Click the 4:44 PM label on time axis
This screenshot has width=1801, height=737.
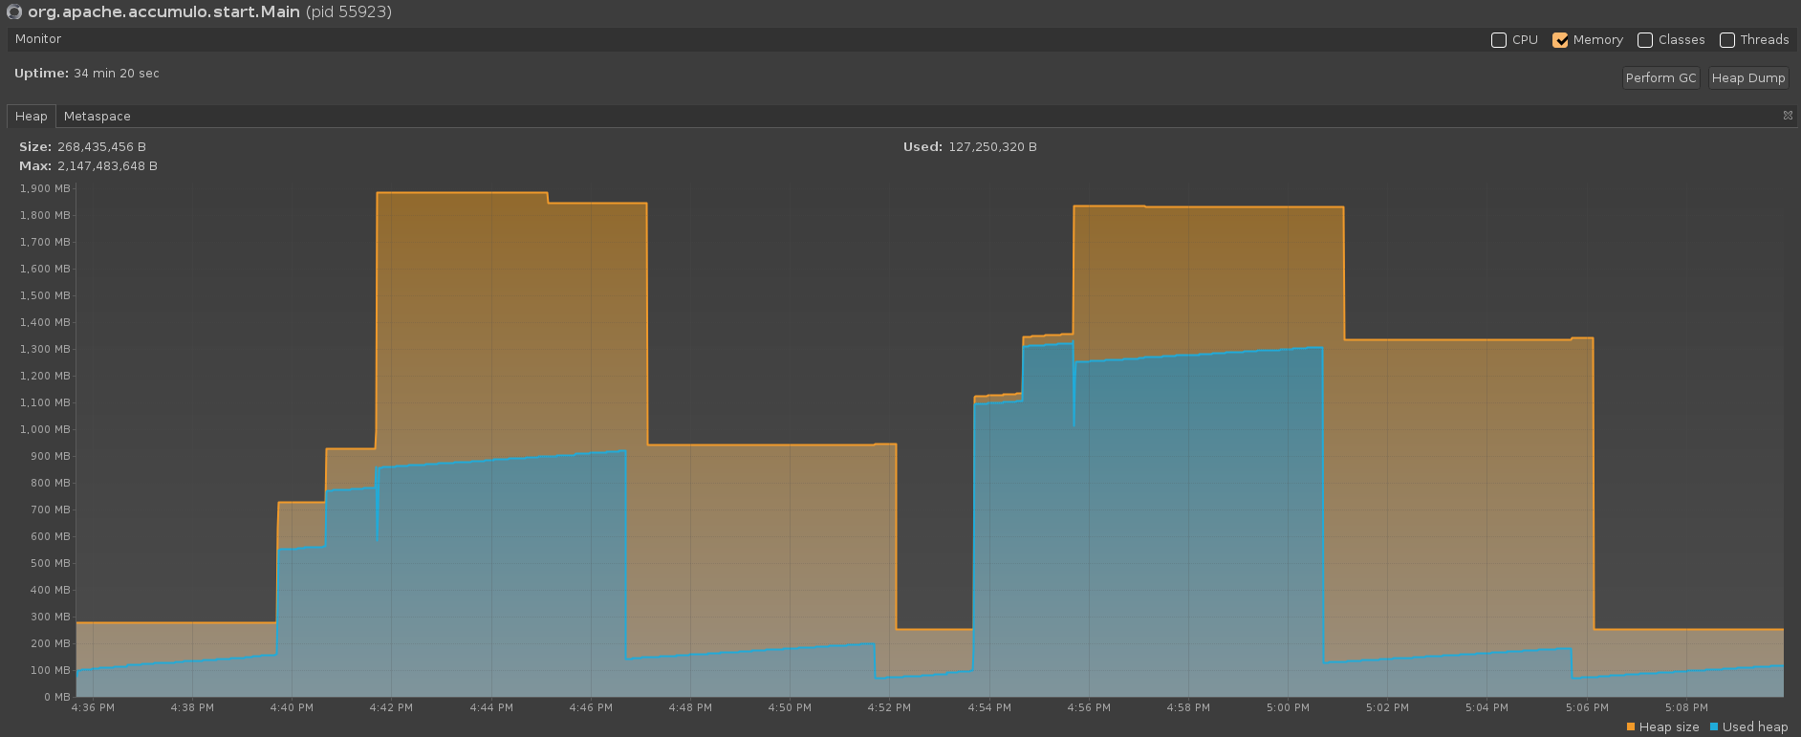pyautogui.click(x=491, y=708)
